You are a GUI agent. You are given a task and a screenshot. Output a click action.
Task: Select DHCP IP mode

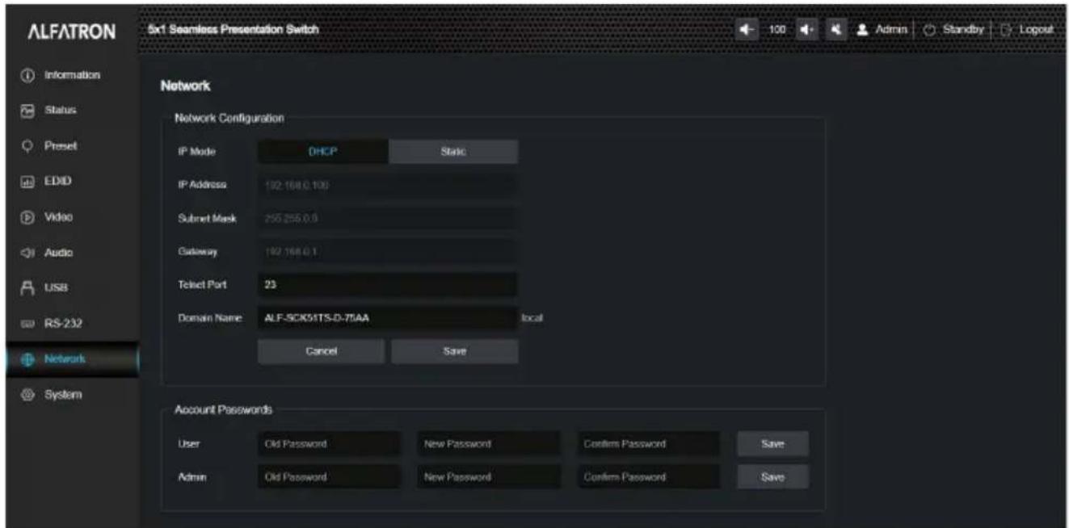(x=322, y=151)
